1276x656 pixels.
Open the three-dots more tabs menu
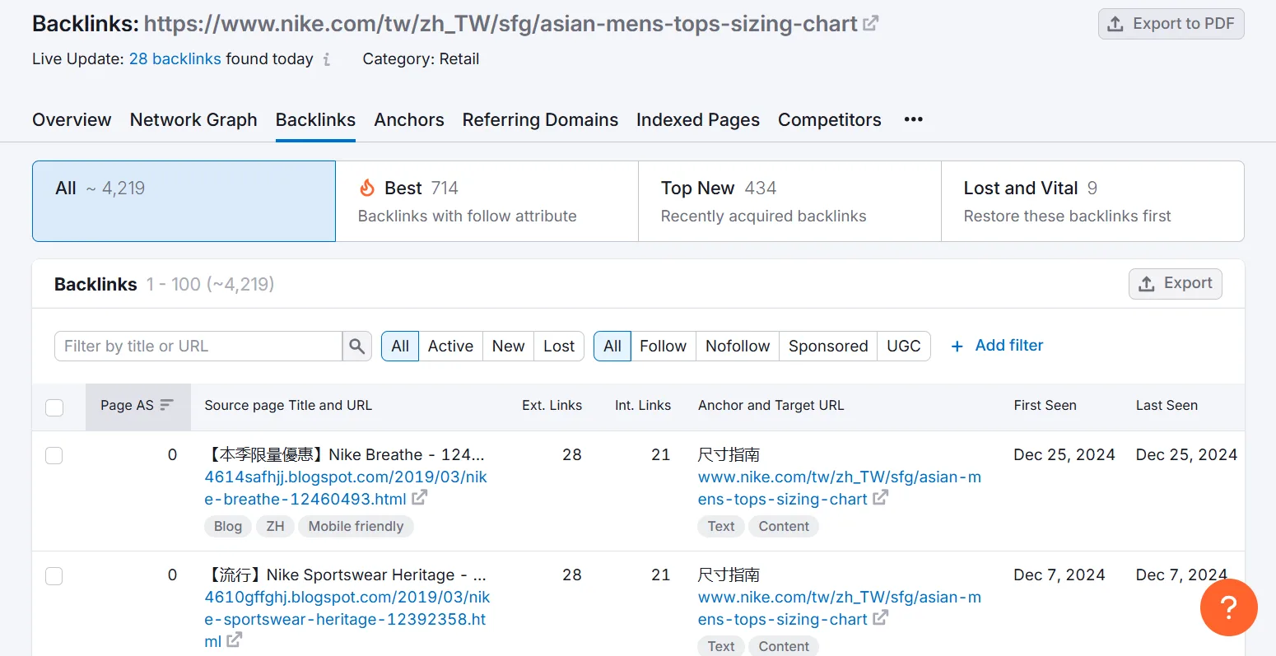913,119
